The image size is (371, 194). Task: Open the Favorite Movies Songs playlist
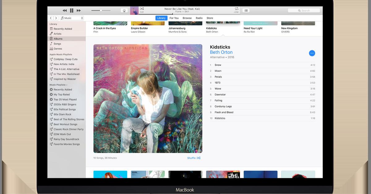coord(66,144)
